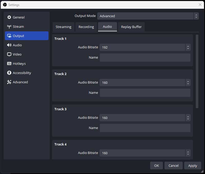The height and width of the screenshot is (174, 205).
Task: Select the Stream antenna icon
Action: [x=9, y=26]
